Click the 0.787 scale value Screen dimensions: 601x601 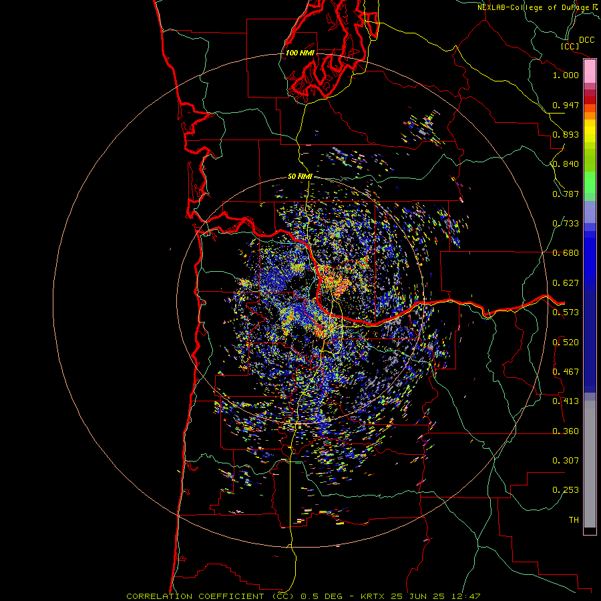(x=566, y=194)
